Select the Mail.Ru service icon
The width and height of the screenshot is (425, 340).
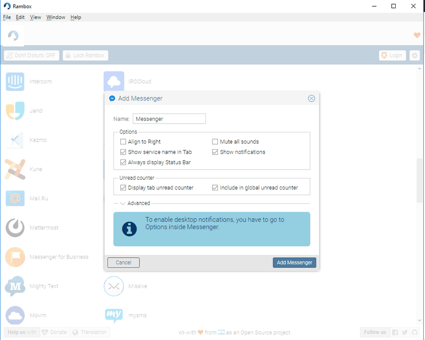[x=15, y=198]
